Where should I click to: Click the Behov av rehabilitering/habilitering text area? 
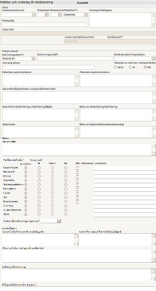(x=116, y=115)
